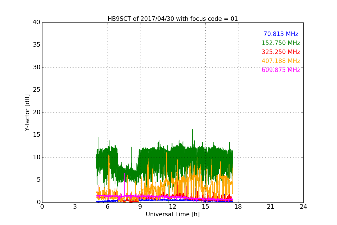Click the y-axis tick label 5

(38, 180)
